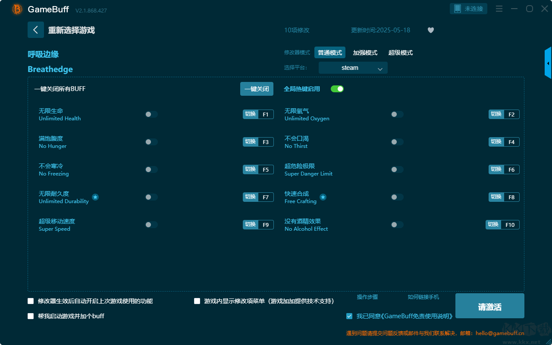Screen dimensions: 552x345
Task: Select 超级模式 super mode tab
Action: tap(400, 53)
